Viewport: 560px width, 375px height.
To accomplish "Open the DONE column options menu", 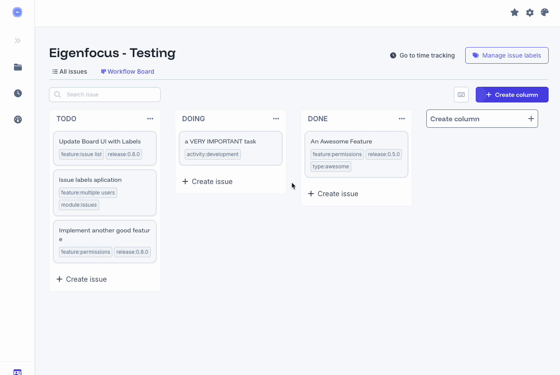I will point(401,118).
